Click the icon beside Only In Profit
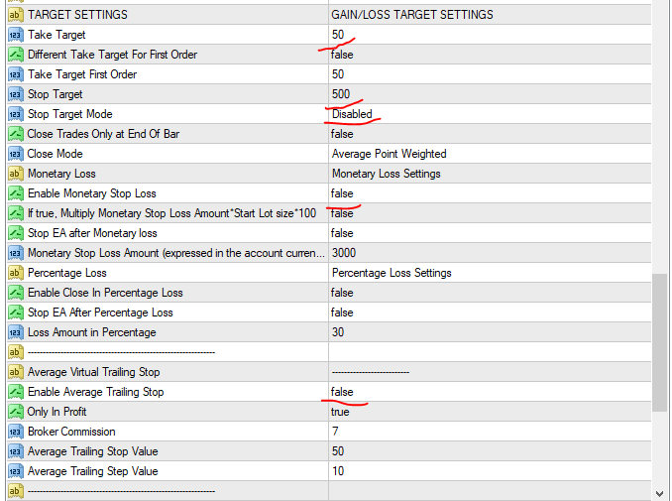 click(15, 412)
